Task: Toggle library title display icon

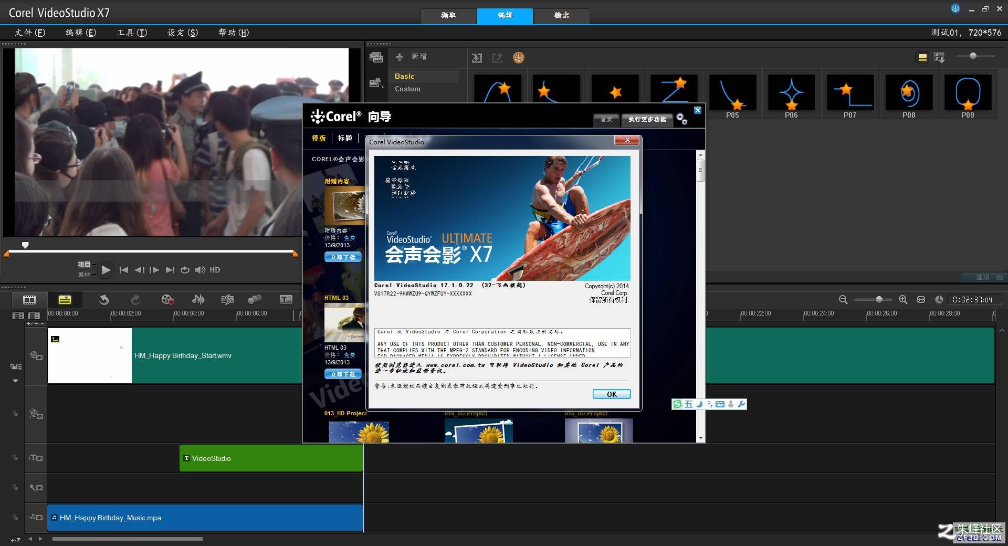Action: pyautogui.click(x=922, y=57)
